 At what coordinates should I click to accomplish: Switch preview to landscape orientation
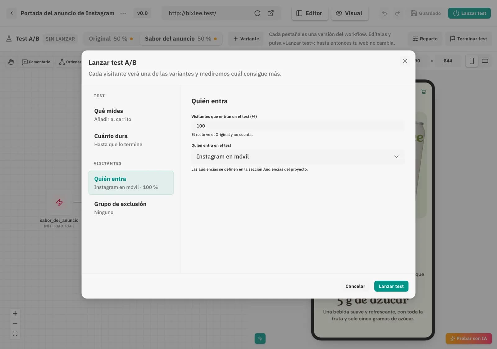point(485,61)
